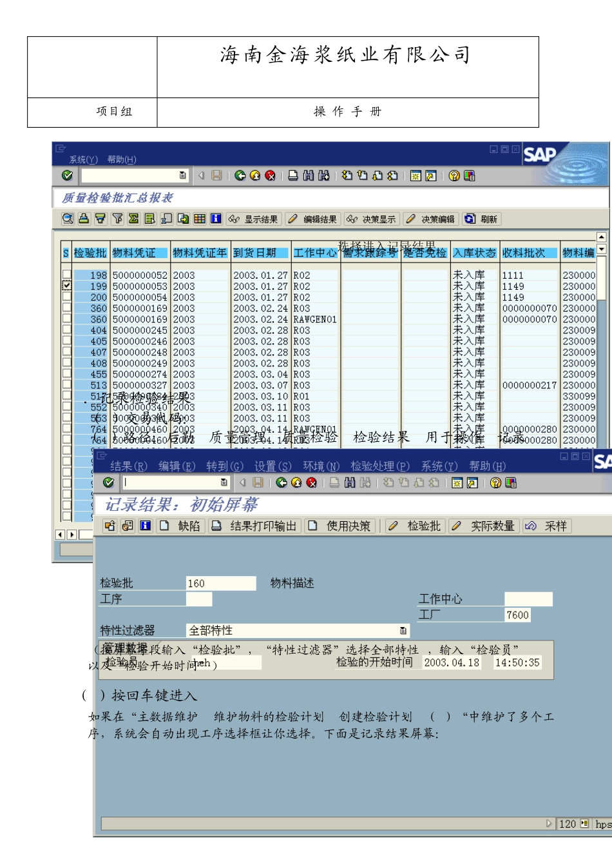Tick the checkbox for inspection lot 200

coord(67,296)
